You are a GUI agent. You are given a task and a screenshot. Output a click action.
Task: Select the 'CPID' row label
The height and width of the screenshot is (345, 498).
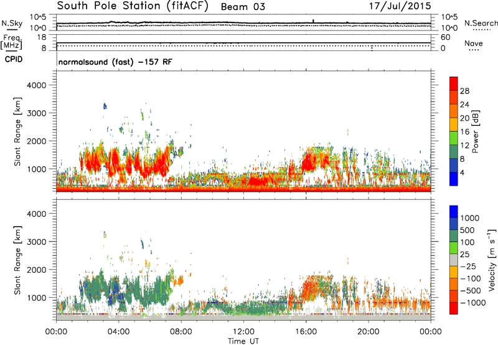click(14, 59)
